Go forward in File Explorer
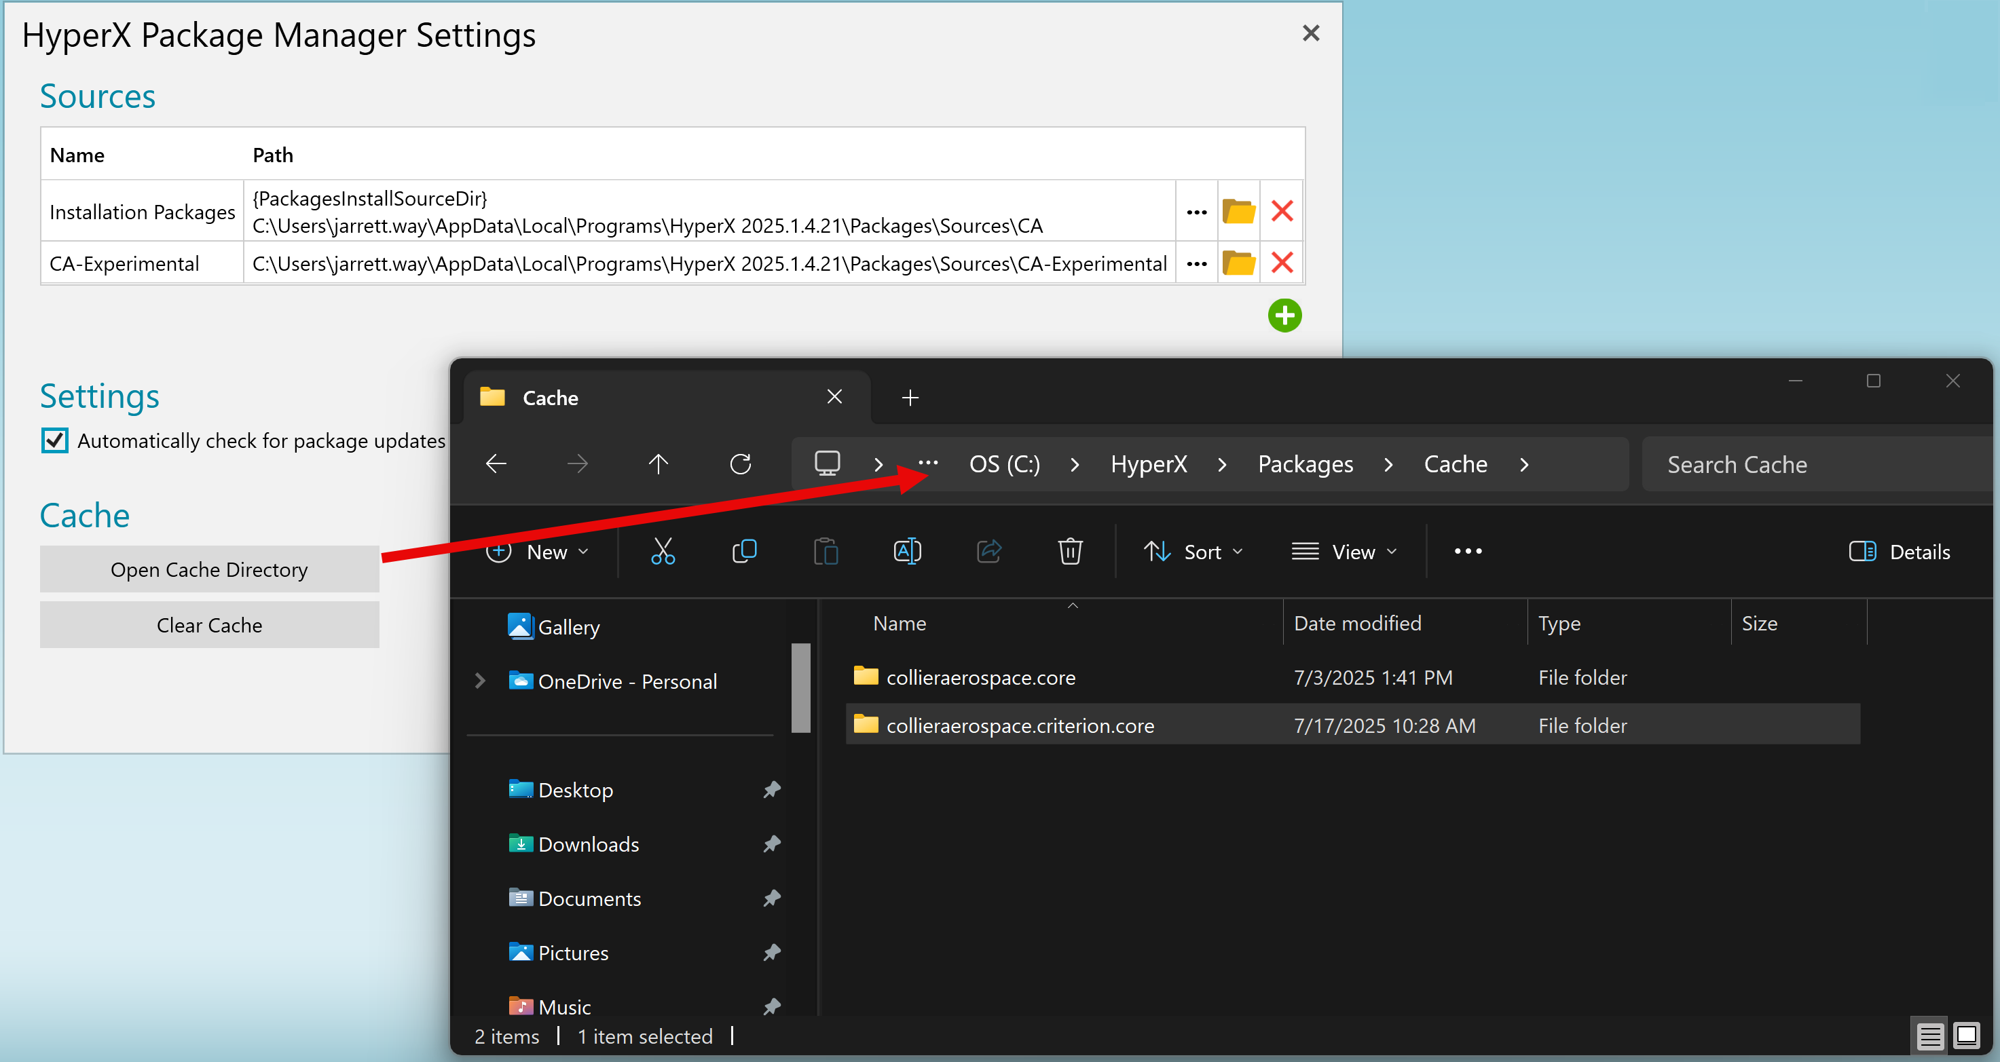Screen dimensions: 2000x1062 pyautogui.click(x=578, y=464)
